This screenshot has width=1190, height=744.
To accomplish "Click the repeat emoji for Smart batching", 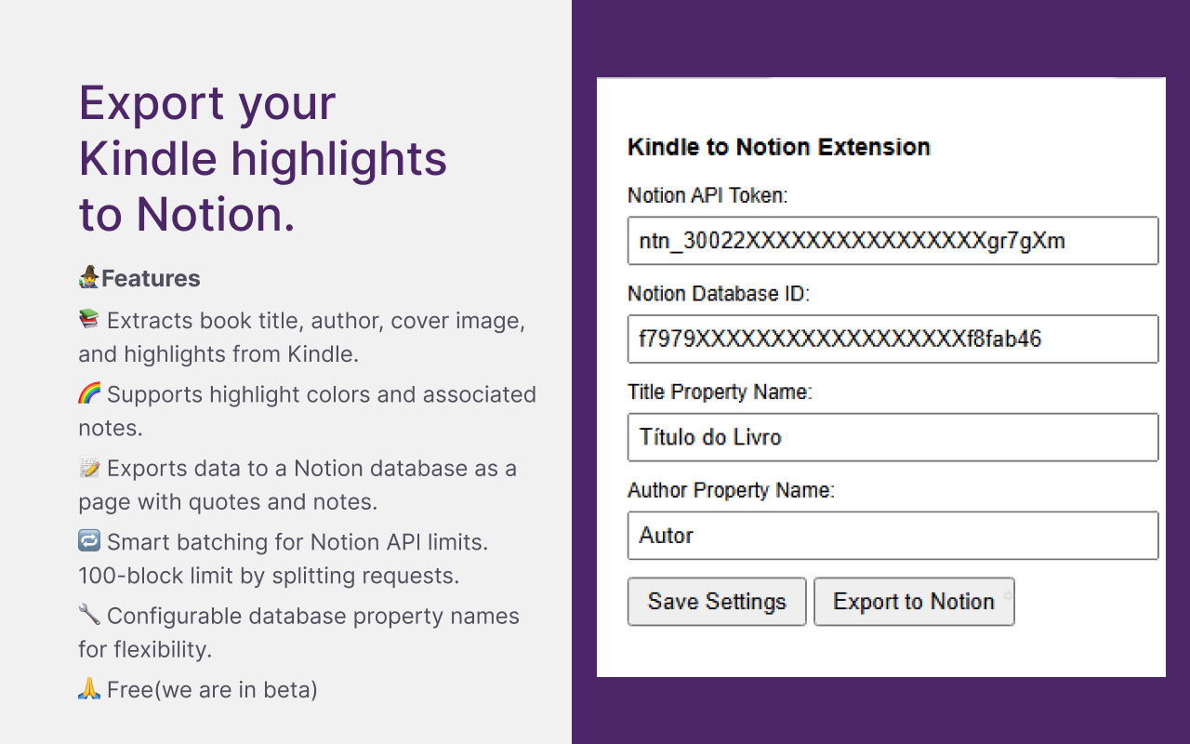I will pyautogui.click(x=88, y=541).
